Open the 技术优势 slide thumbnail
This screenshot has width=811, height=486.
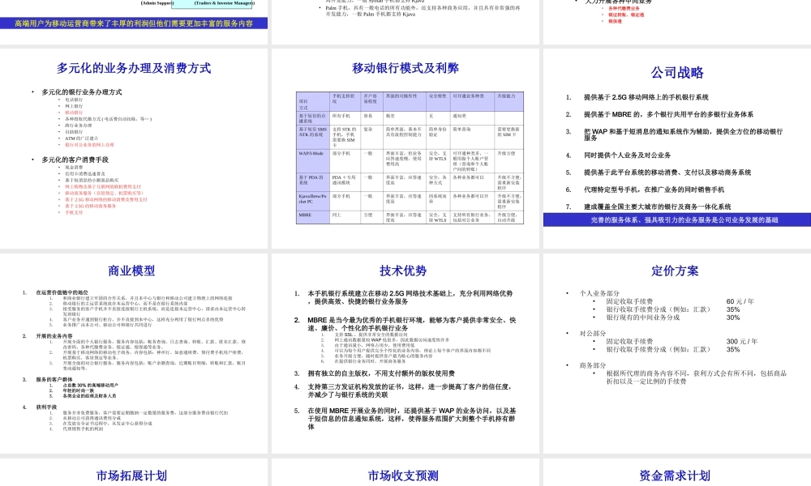click(405, 353)
